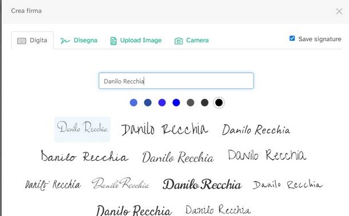Select the faint gray script signature style
The height and width of the screenshot is (216, 349).
click(x=120, y=183)
